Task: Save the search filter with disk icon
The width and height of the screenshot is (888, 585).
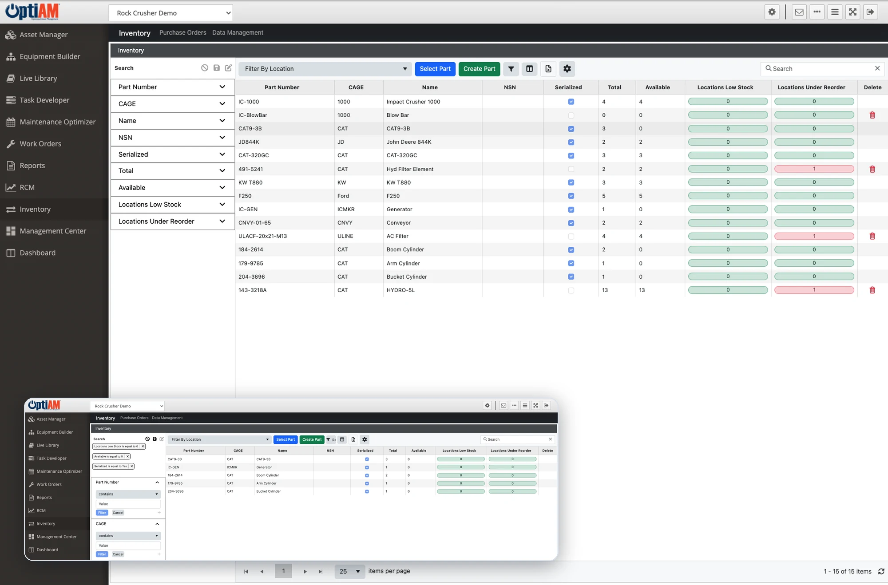Action: click(x=217, y=68)
